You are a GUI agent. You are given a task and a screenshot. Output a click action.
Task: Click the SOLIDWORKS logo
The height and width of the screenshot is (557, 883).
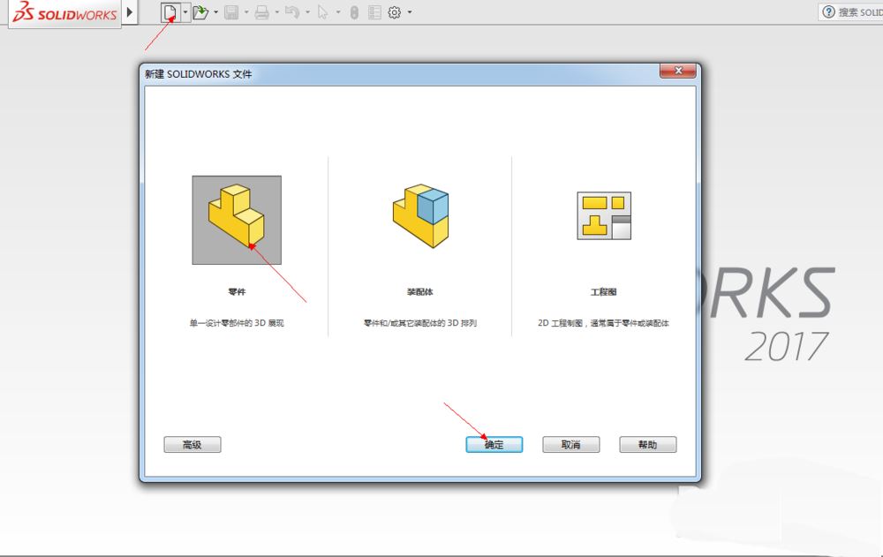[64, 12]
